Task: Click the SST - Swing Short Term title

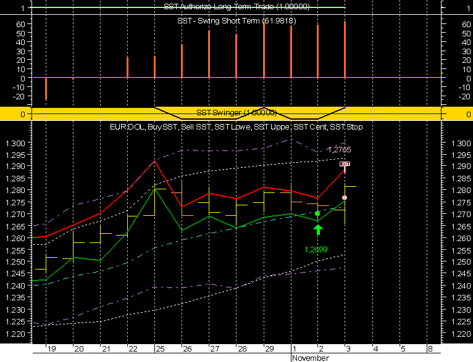Action: pos(236,21)
